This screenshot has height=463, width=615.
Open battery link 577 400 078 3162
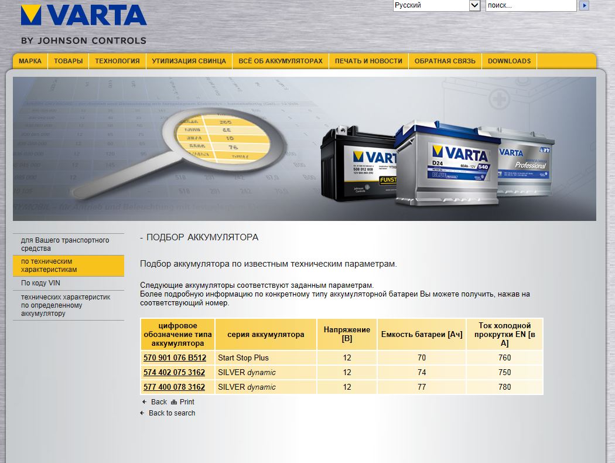point(174,387)
